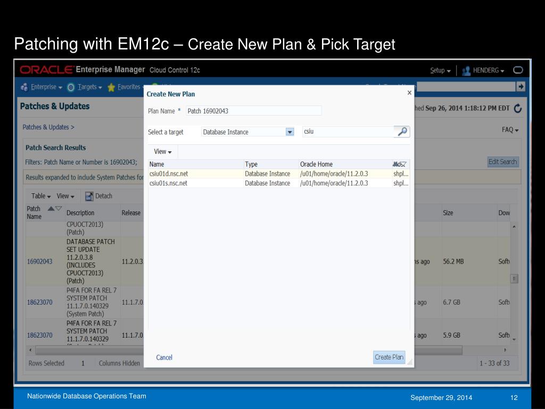Click the Detach icon in the results toolbar
The width and height of the screenshot is (545, 409).
89,196
